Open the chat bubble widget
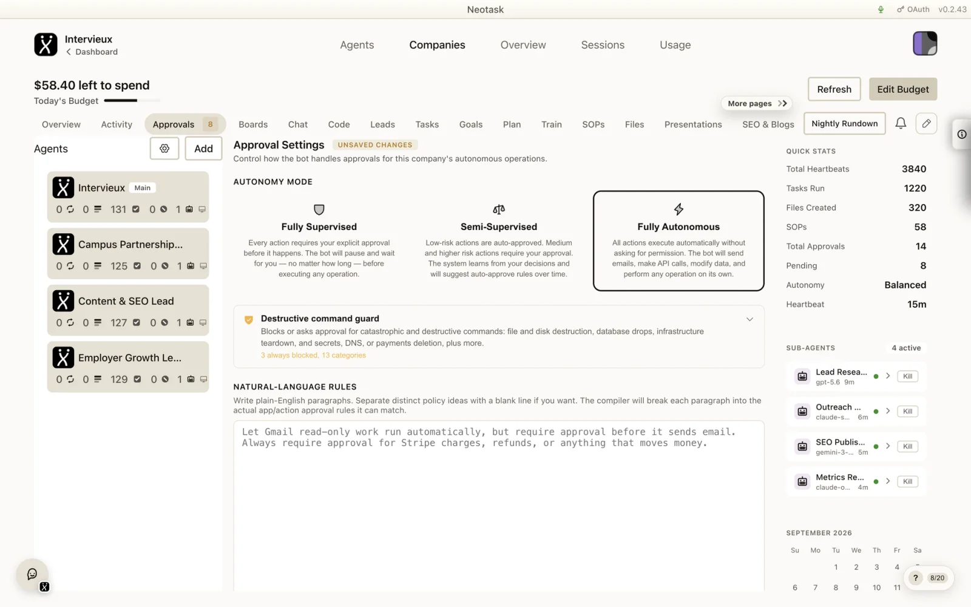Screen dimensions: 971x607 coord(32,574)
